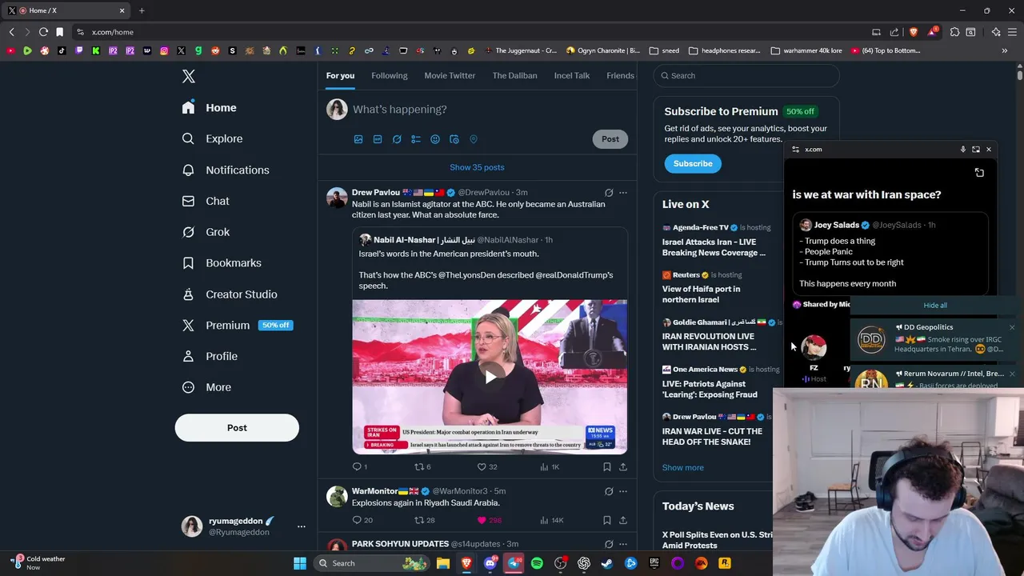Viewport: 1024px width, 576px height.
Task: Open the Brave shields icon
Action: point(914,32)
